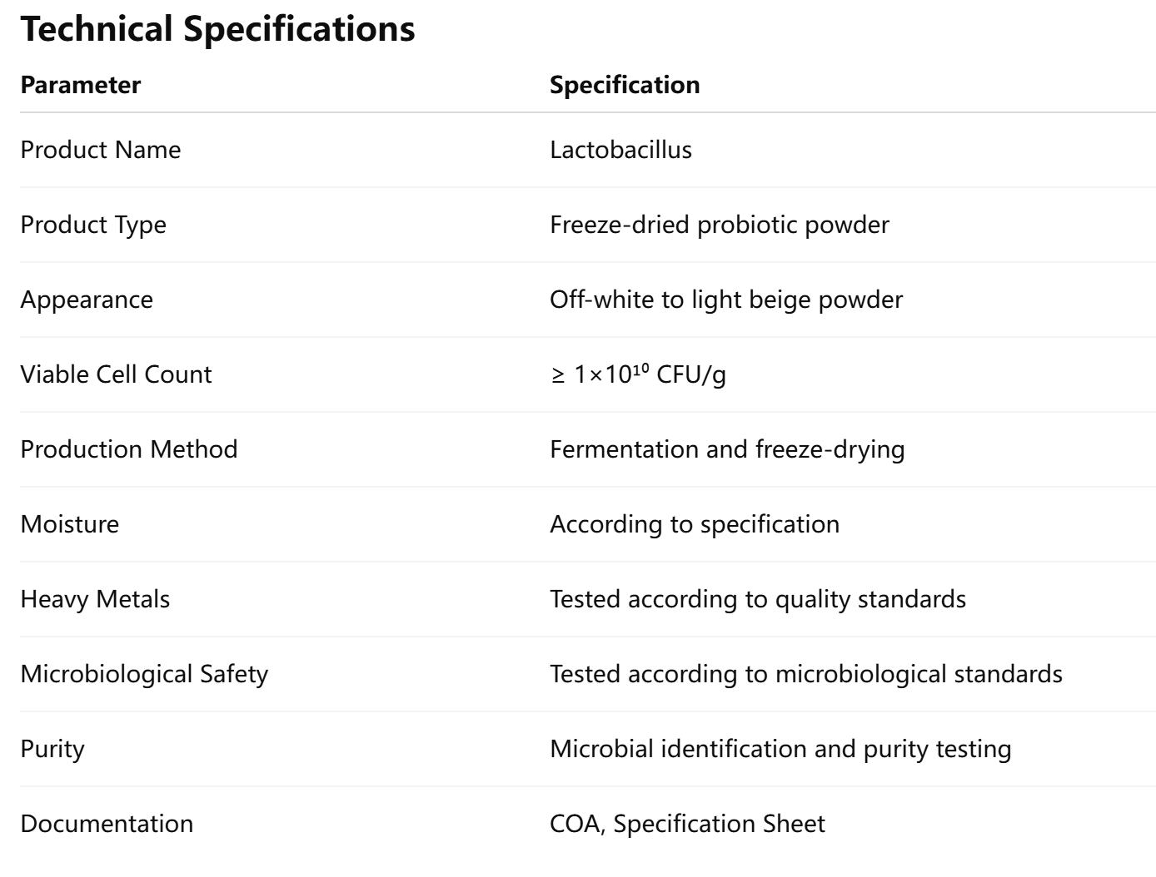This screenshot has height=877, width=1156.
Task: Click the Fermentation and freeze-drying text
Action: (x=727, y=449)
